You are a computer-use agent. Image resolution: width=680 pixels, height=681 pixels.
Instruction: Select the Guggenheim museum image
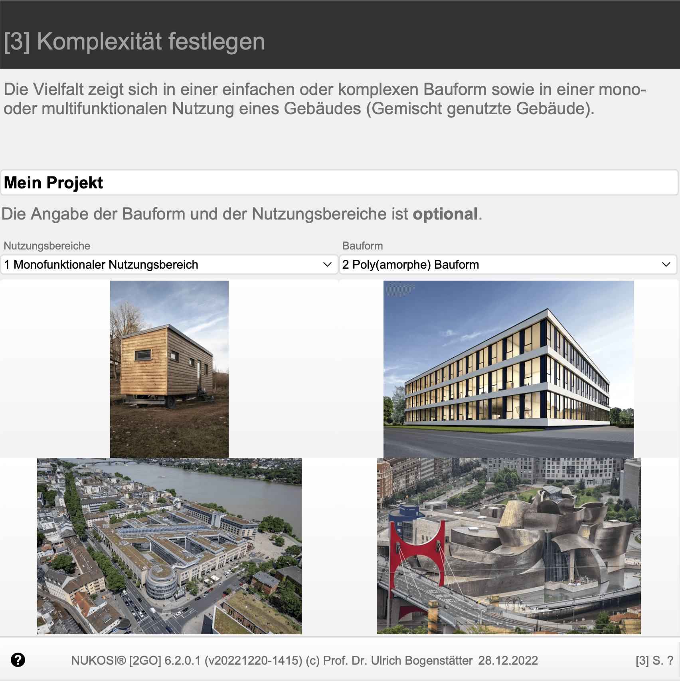coord(509,546)
